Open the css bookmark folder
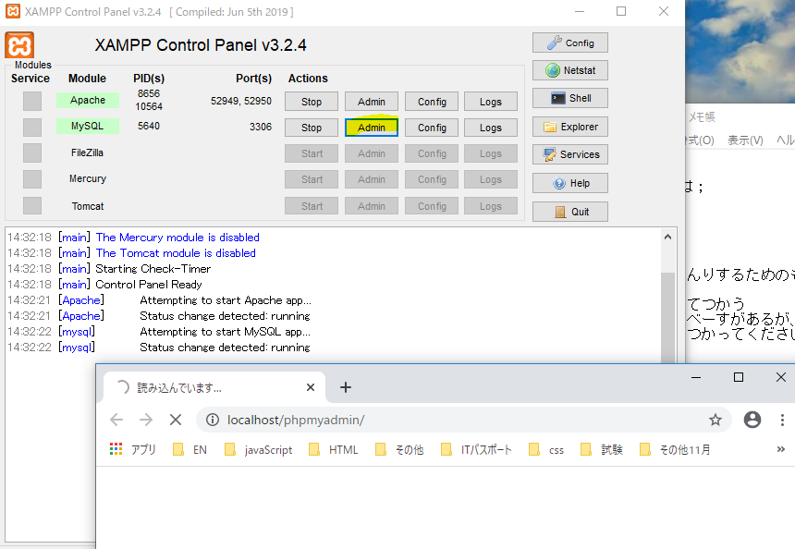Viewport: 795px width, 549px height. pyautogui.click(x=546, y=449)
